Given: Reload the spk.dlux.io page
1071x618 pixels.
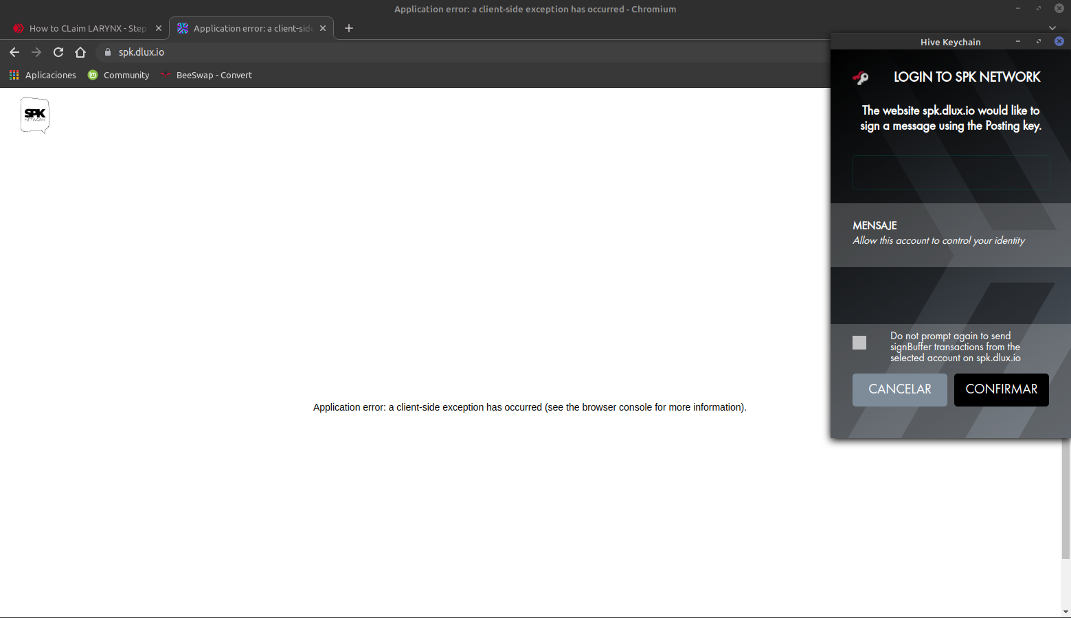Looking at the screenshot, I should click(x=58, y=52).
